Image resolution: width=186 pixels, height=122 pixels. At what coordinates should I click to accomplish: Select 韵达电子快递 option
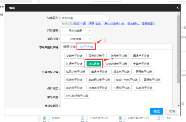[74, 88]
